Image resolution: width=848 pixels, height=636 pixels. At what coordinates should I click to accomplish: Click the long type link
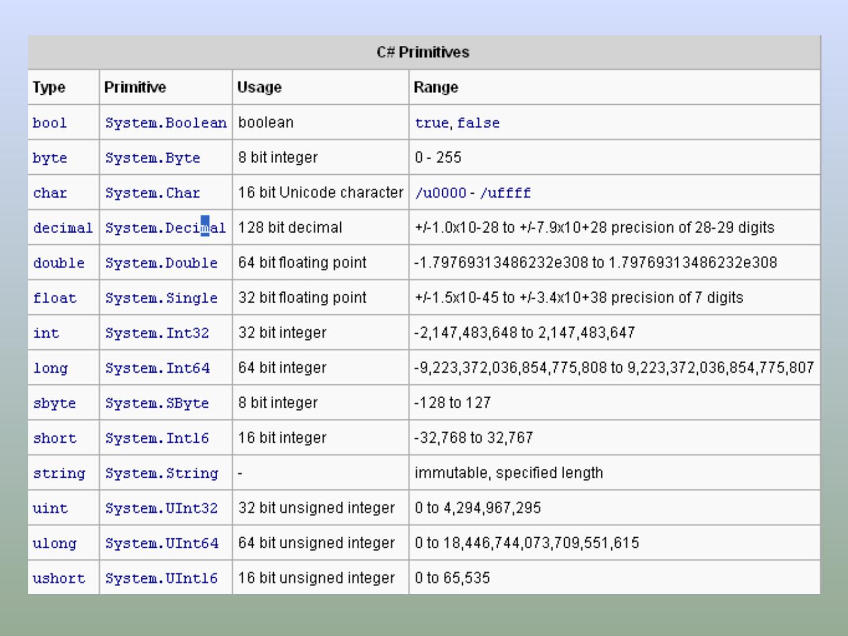(50, 369)
